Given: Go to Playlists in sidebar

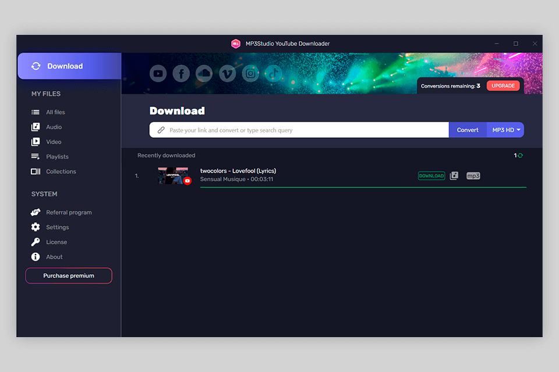Looking at the screenshot, I should tap(57, 156).
